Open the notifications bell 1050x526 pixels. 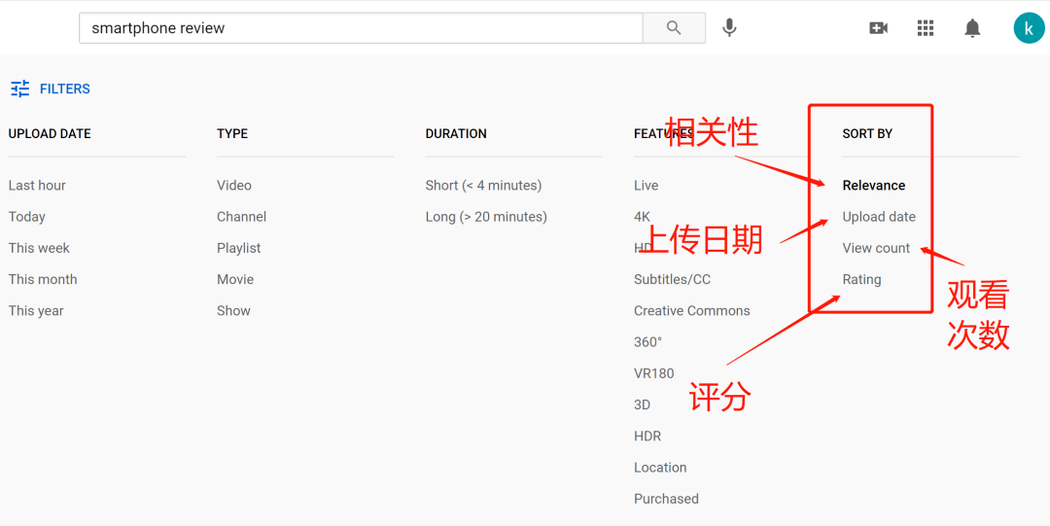click(972, 28)
